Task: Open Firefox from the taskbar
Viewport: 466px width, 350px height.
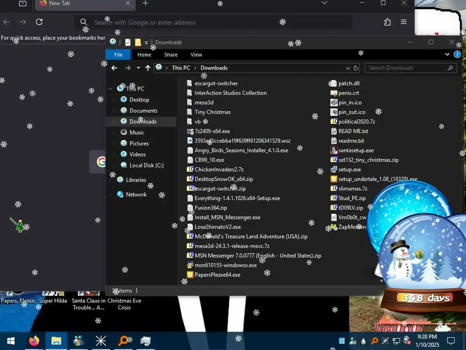Action: (x=34, y=341)
